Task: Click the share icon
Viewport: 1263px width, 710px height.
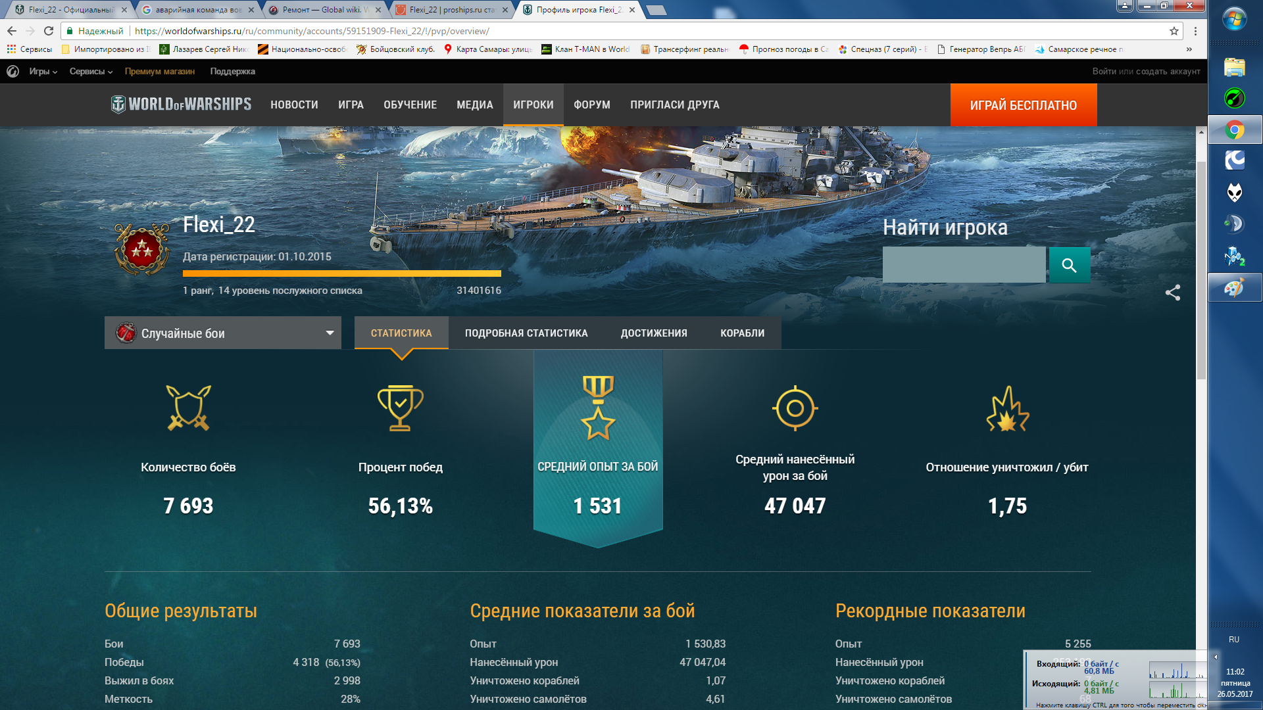Action: (1172, 293)
